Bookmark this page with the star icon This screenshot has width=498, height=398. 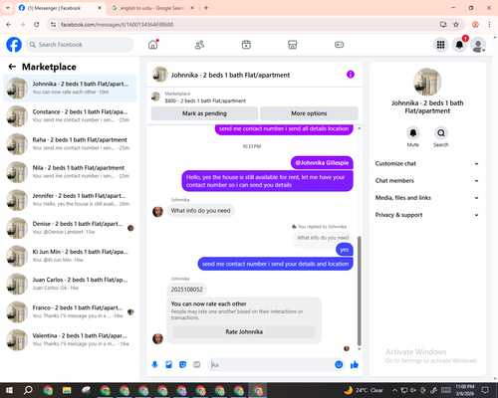[456, 24]
